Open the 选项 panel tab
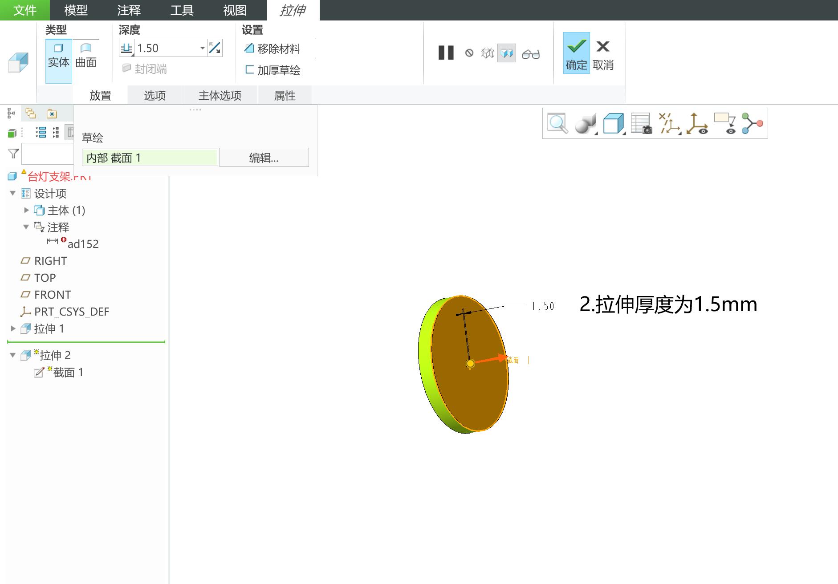838x584 pixels. pos(155,95)
